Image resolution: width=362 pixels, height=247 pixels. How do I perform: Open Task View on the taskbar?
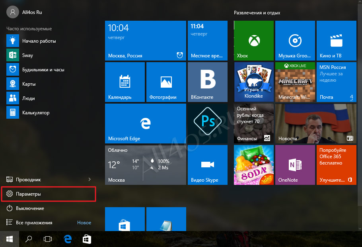(x=48, y=239)
